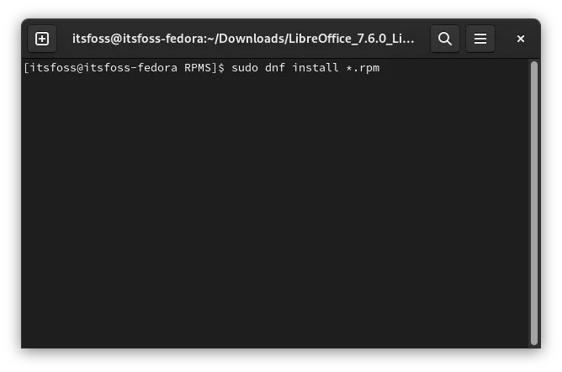This screenshot has height=372, width=562.
Task: Click the dollar sign prompt symbol
Action: click(x=221, y=67)
